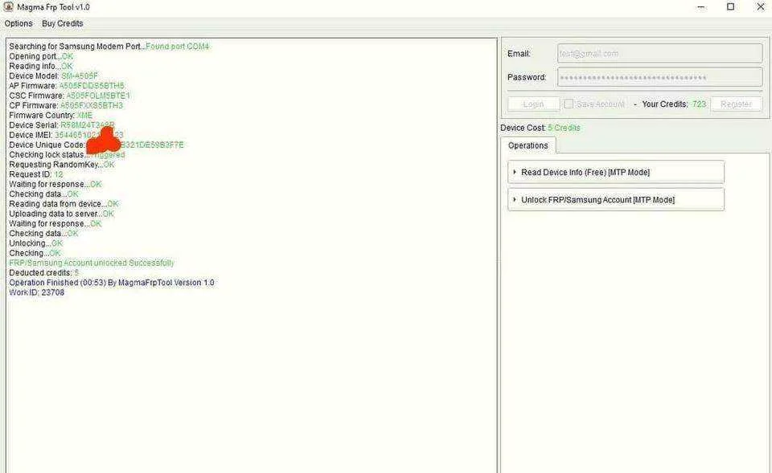The image size is (772, 473).
Task: Click the 'Found port COM4' log text
Action: coord(177,47)
